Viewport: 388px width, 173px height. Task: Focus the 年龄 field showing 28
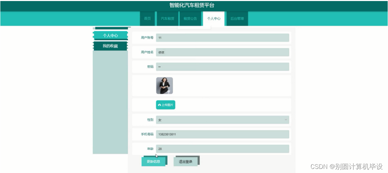pos(222,149)
